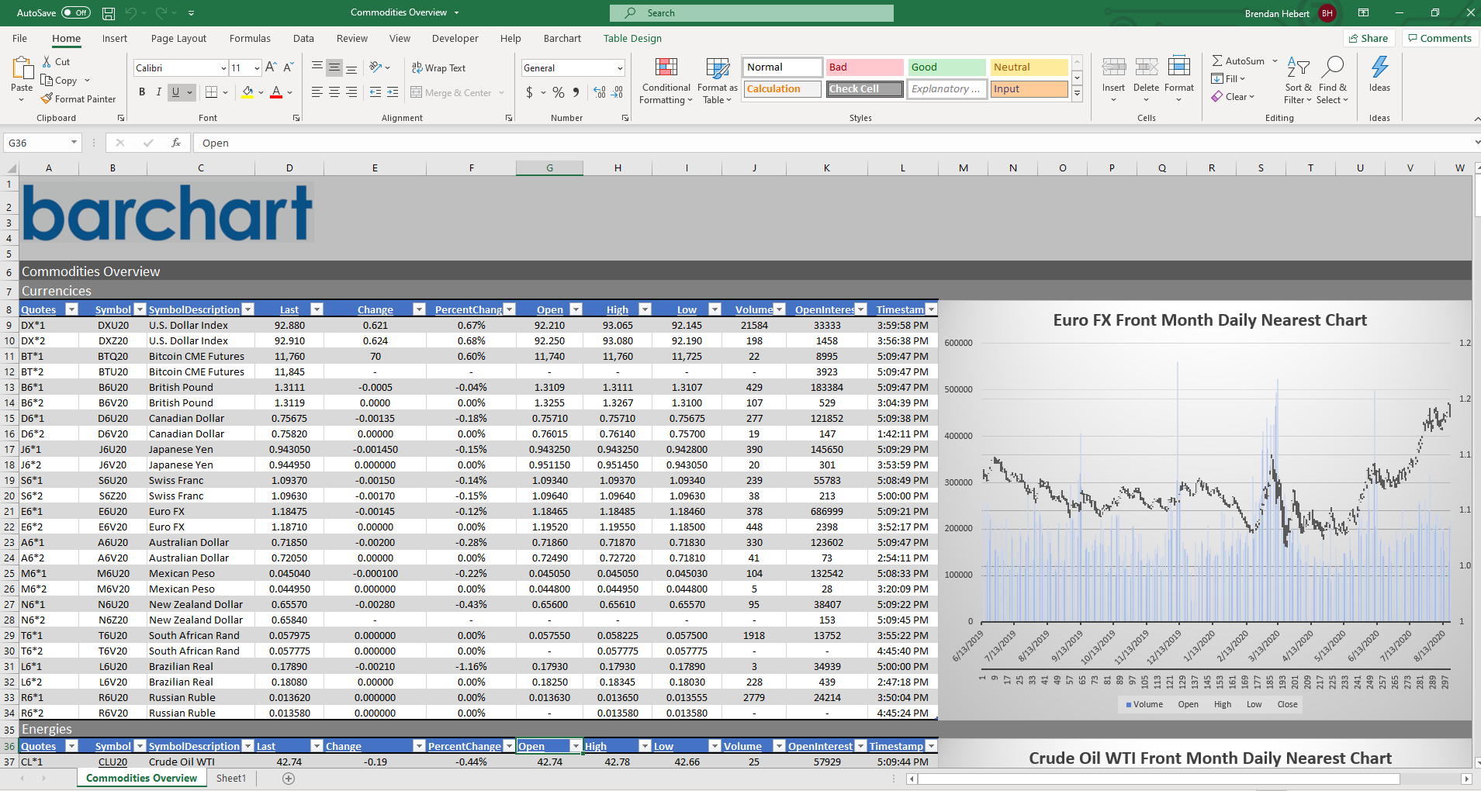Click Sort & Filter icon

click(x=1298, y=68)
